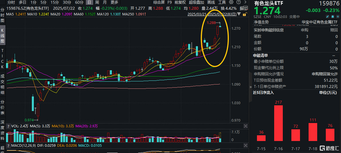This screenshot has width=341, height=153.
Task: Open 画线 drawing tools
Action: tap(211, 2)
